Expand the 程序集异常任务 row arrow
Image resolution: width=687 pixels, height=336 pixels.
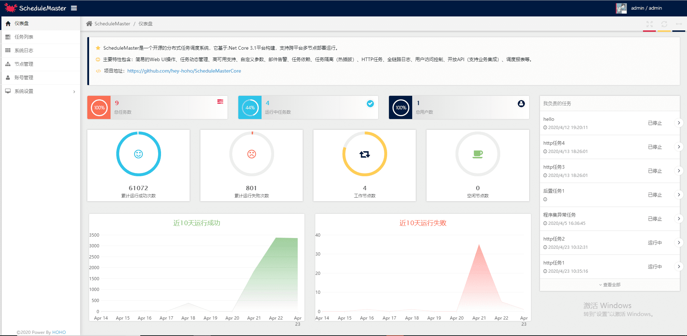tap(679, 219)
